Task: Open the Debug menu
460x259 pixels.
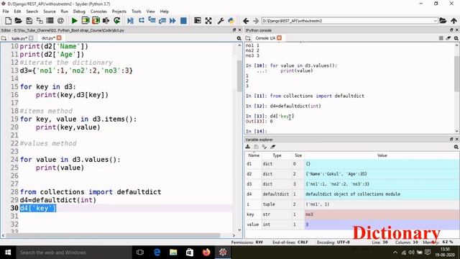Action: tap(79, 12)
